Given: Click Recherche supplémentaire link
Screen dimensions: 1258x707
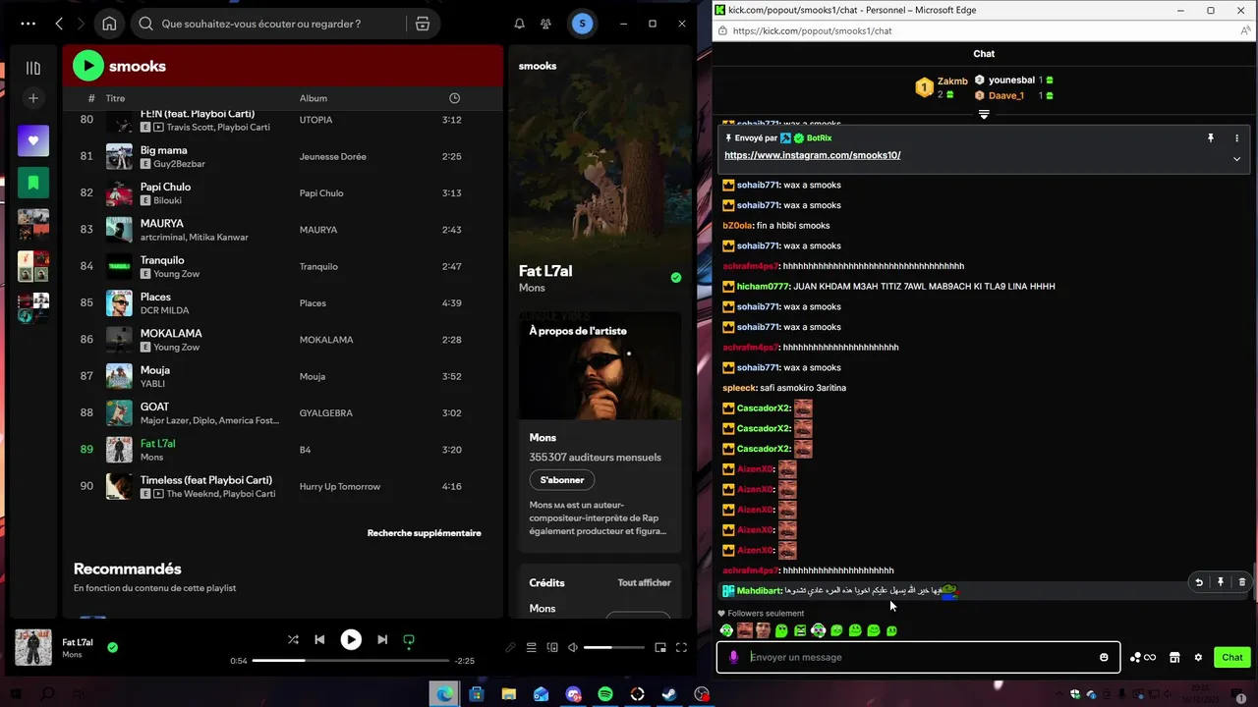Looking at the screenshot, I should 425,533.
